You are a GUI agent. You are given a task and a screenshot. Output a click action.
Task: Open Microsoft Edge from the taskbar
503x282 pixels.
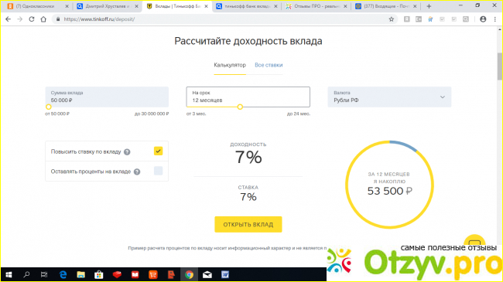click(63, 274)
